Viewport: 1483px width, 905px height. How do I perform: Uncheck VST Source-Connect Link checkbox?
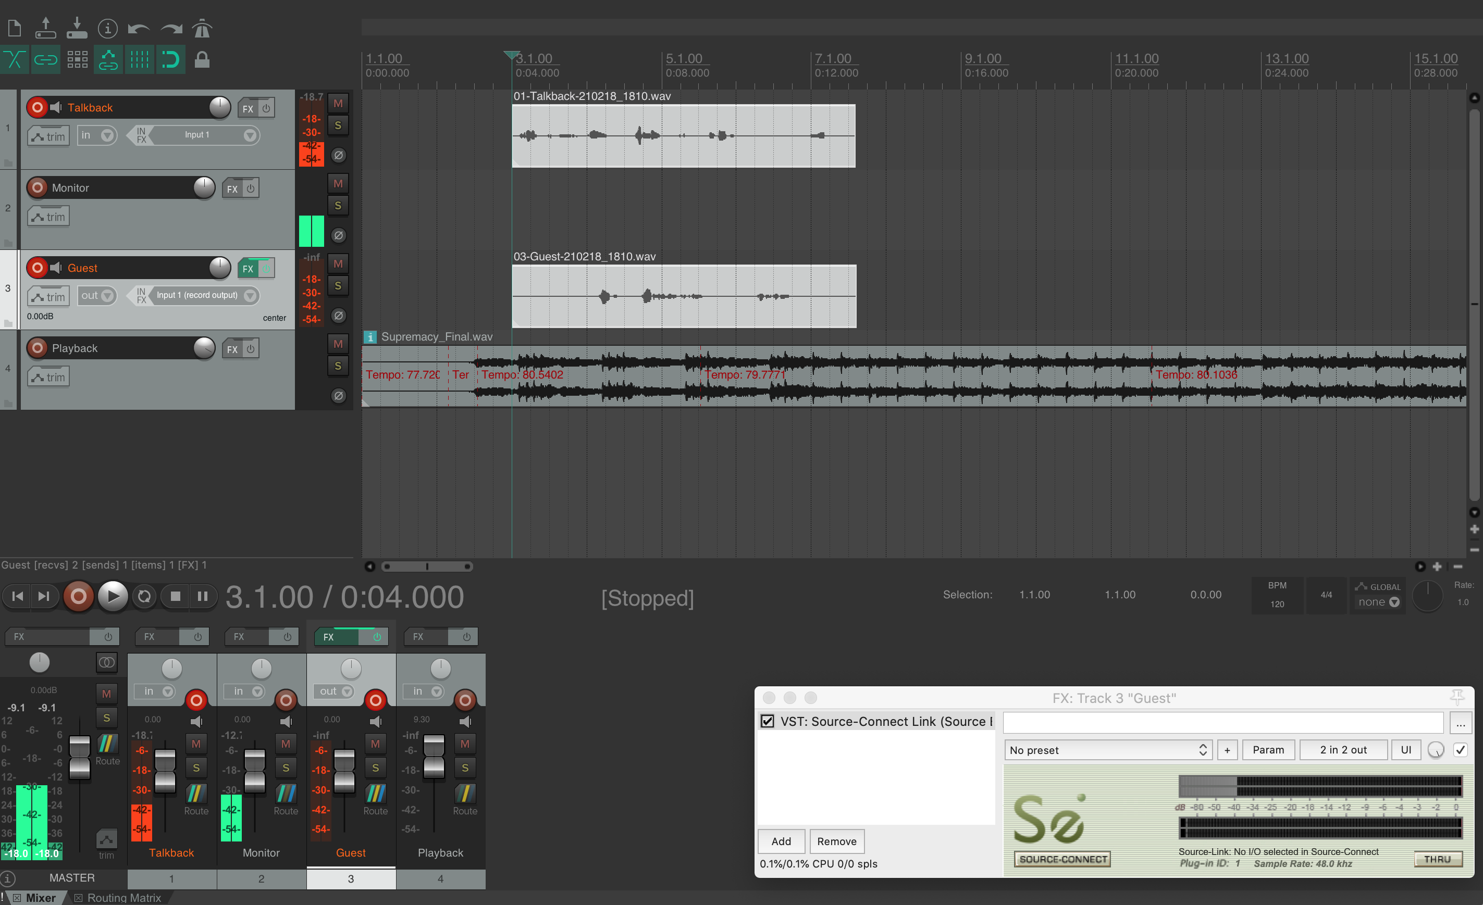(x=768, y=721)
